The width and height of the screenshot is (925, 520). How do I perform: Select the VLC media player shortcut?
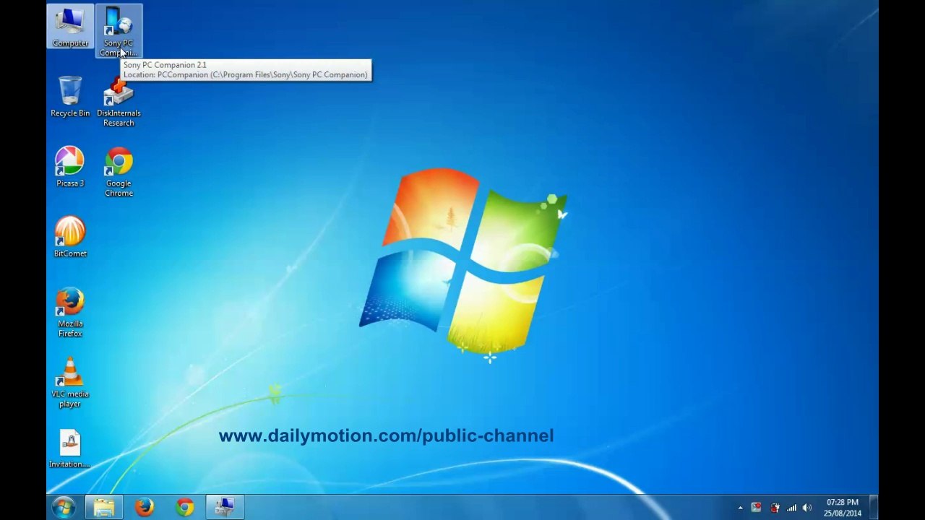coord(70,383)
